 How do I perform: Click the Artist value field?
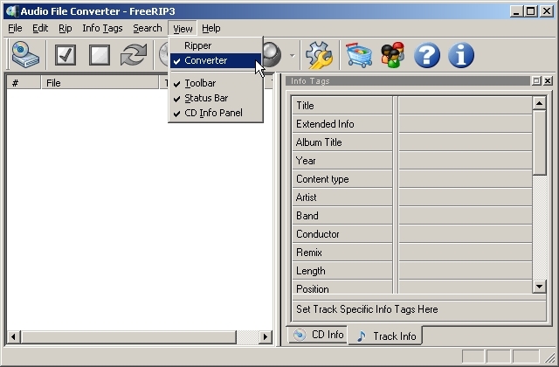466,197
